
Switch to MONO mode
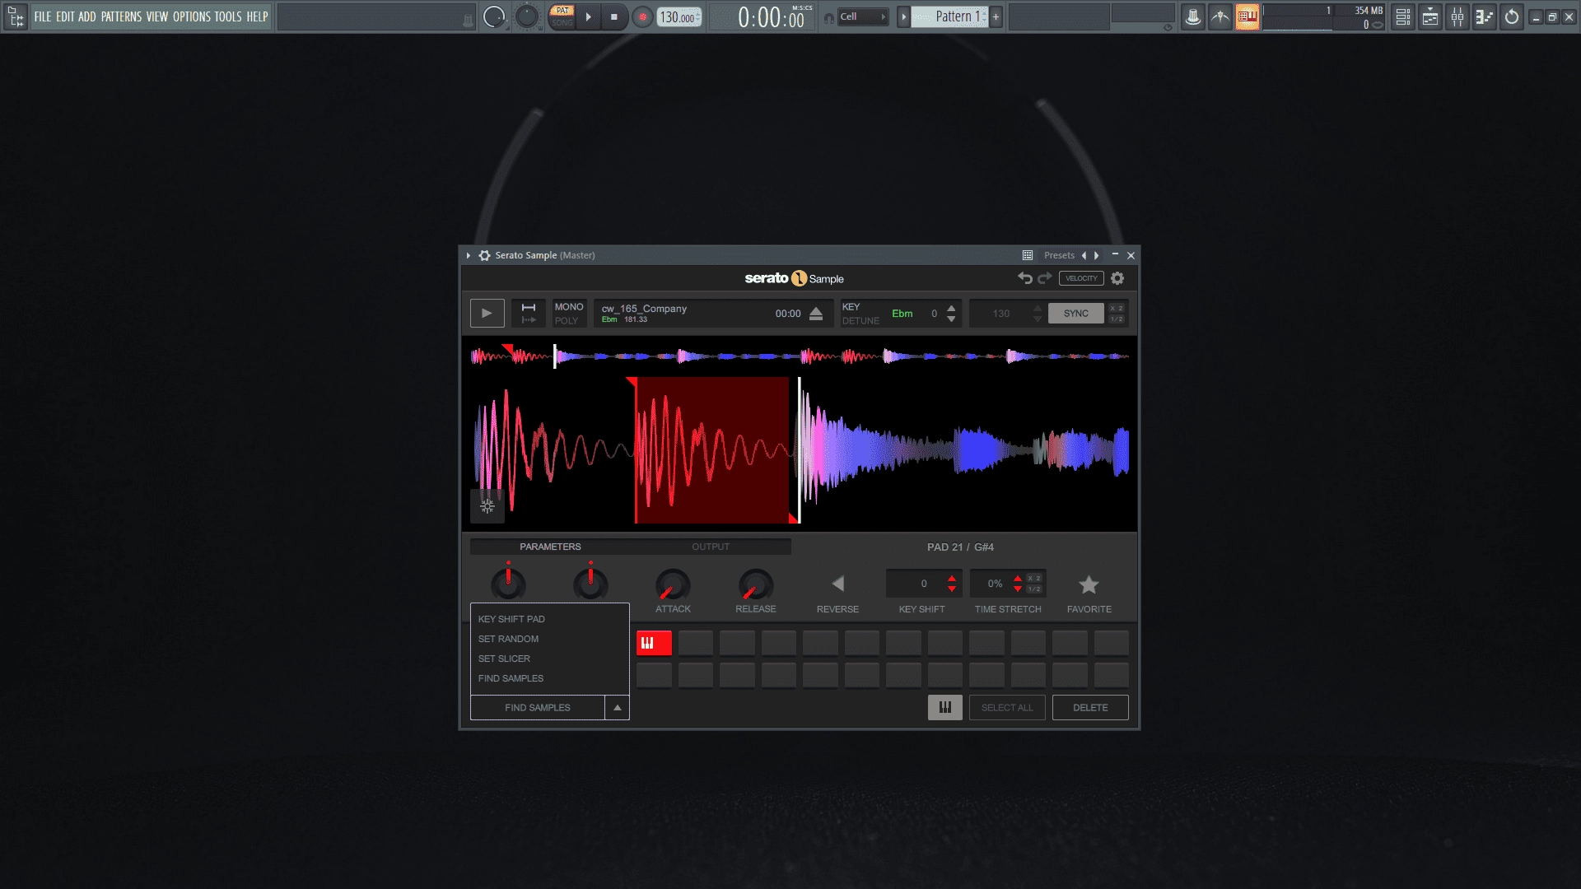click(x=568, y=307)
